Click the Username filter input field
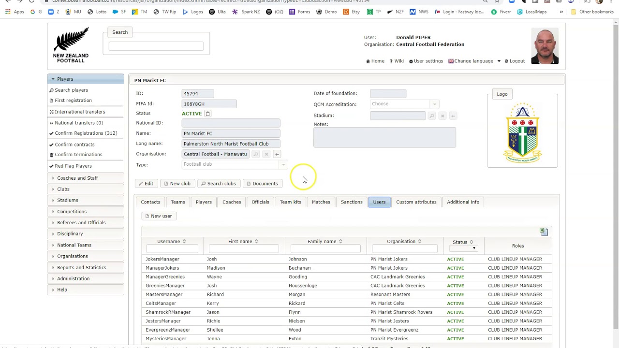 coord(172,249)
